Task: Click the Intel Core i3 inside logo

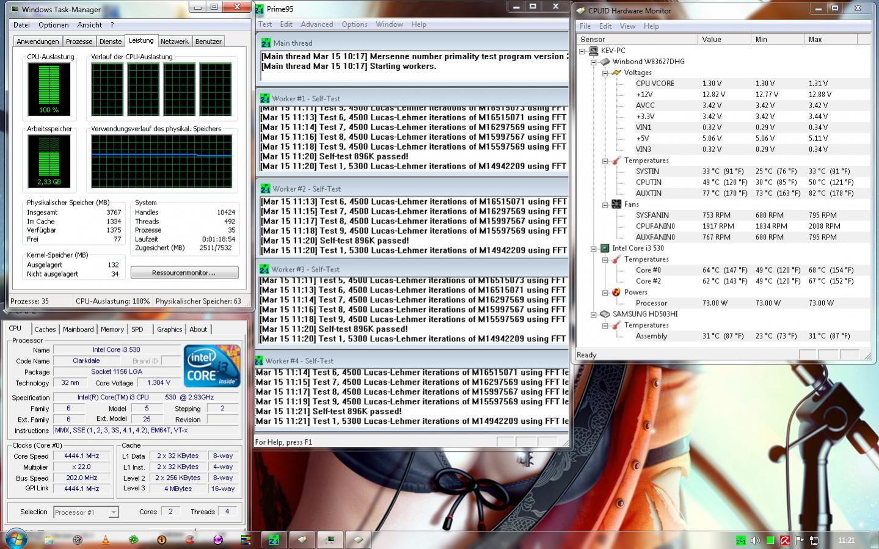Action: point(212,365)
